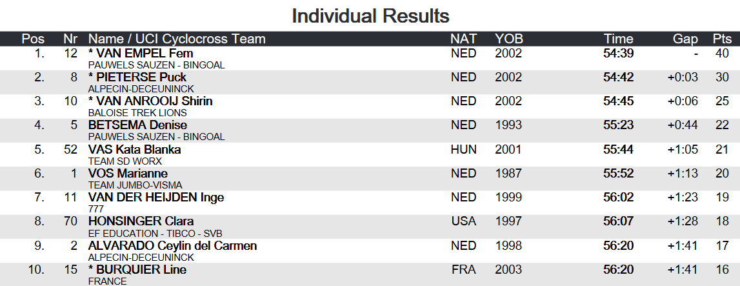Select VAN ANROOIJ Shirin's name
Screen dimensions: 740x286
(x=150, y=101)
